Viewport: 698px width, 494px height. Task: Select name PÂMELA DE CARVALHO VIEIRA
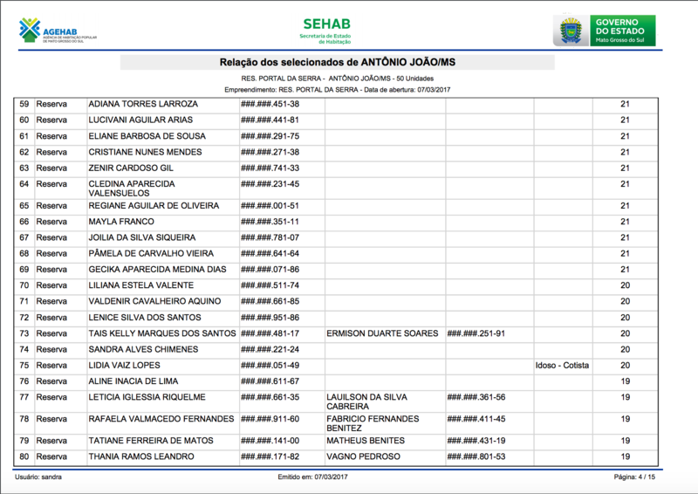[151, 253]
